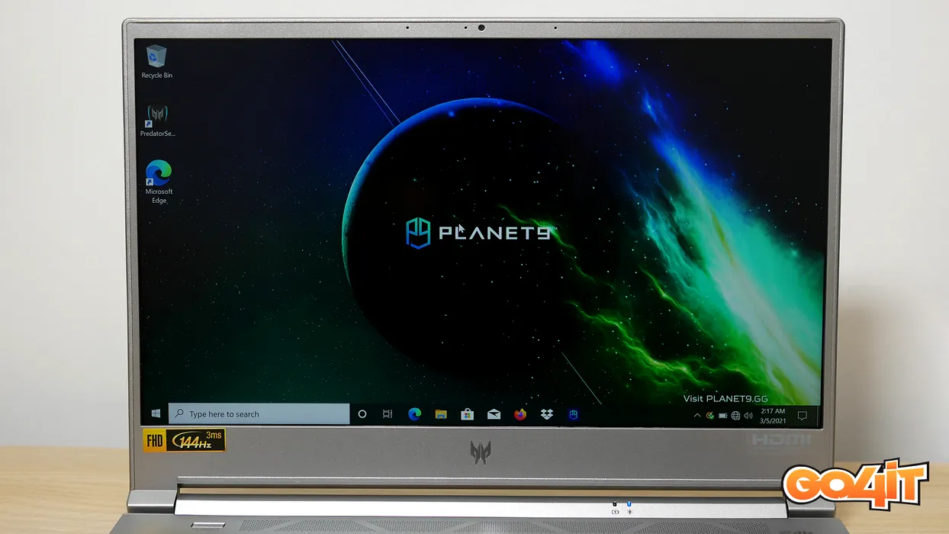Open the Recycle Bin desktop icon
949x534 pixels.
(156, 62)
